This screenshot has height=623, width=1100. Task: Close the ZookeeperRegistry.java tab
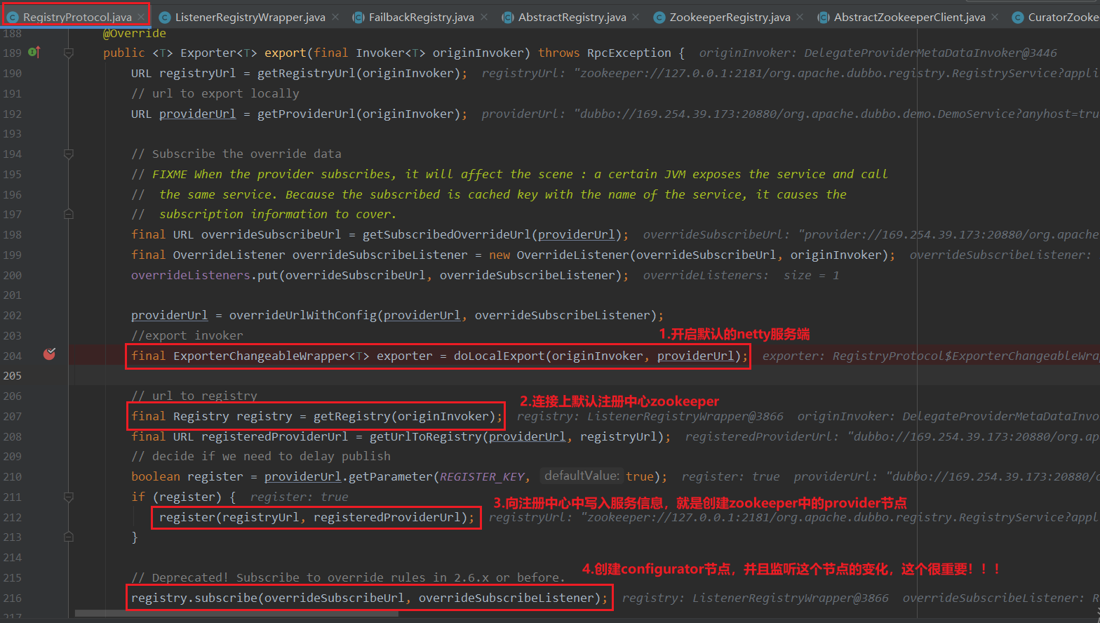tap(800, 17)
